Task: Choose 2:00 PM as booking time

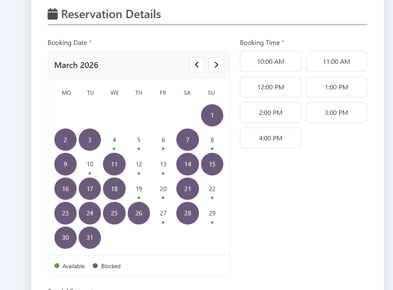Action: [x=270, y=112]
